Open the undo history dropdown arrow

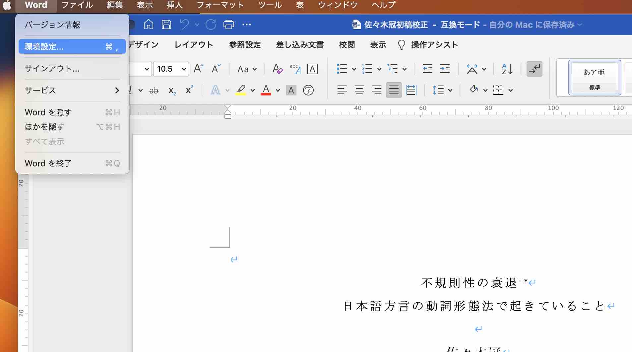[197, 25]
